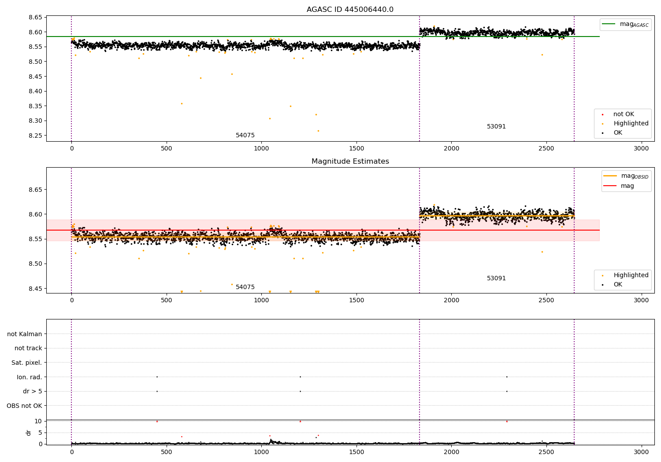Click 'OK' in the middle plot legend
Viewport: 661px width, 462px height.
pyautogui.click(x=618, y=285)
